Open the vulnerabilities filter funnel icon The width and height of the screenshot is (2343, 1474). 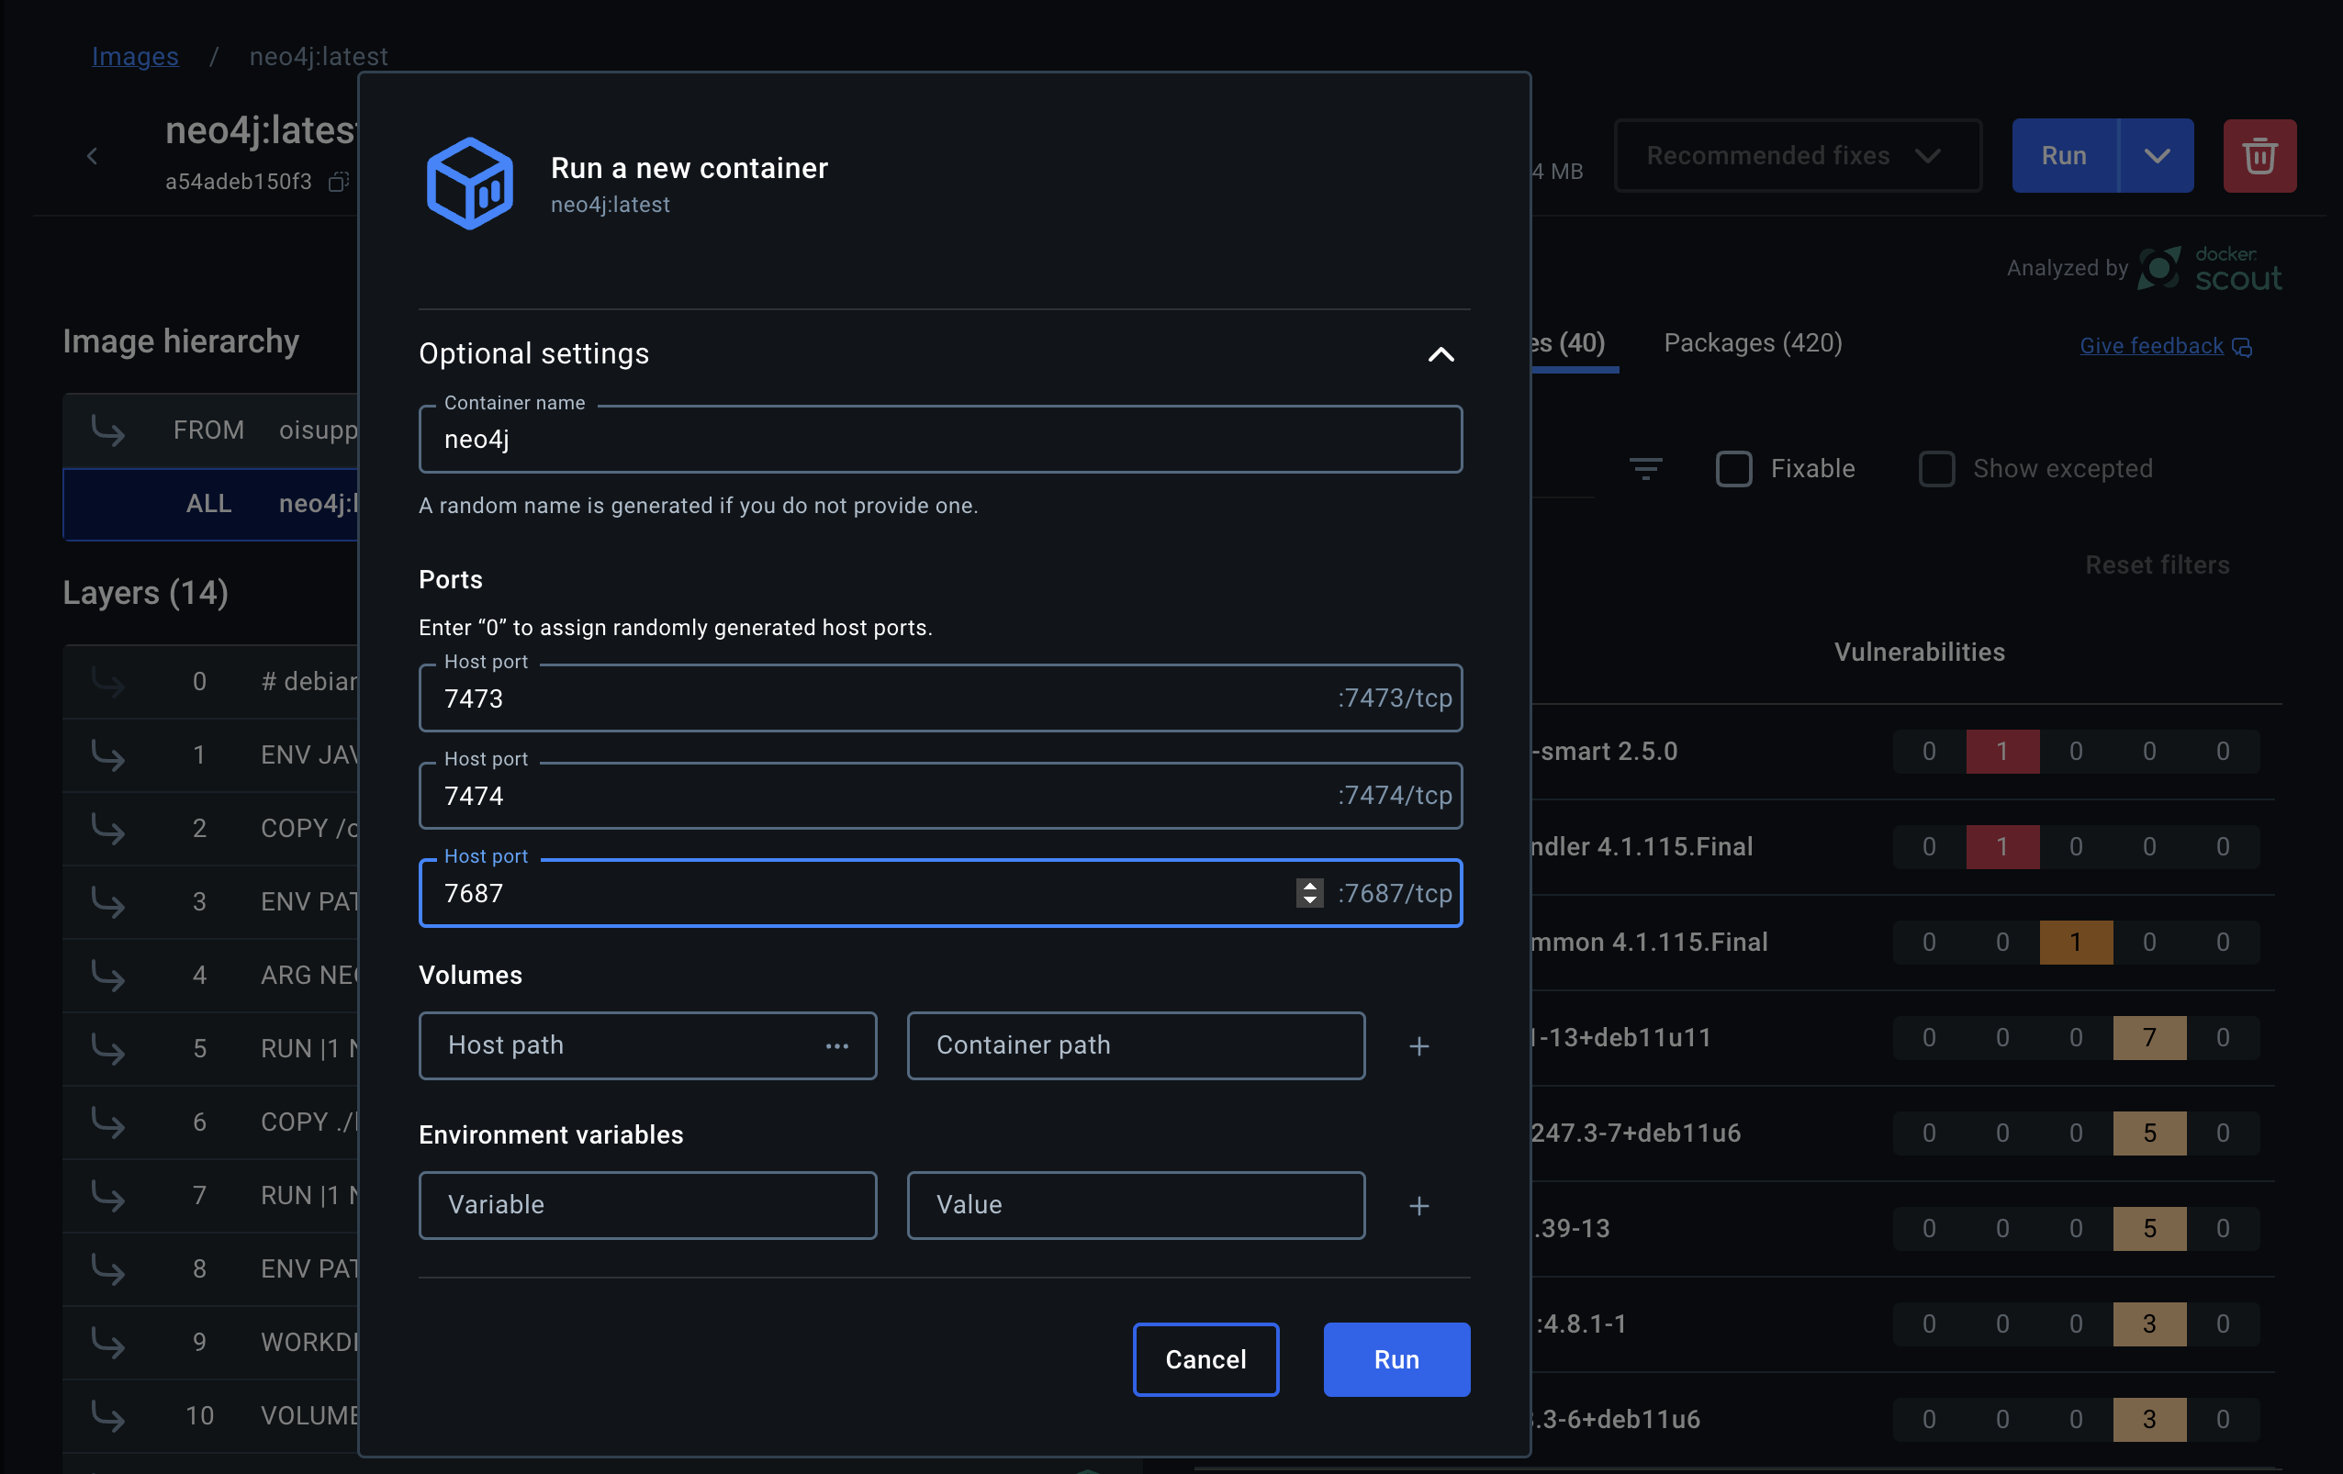pyautogui.click(x=1645, y=469)
